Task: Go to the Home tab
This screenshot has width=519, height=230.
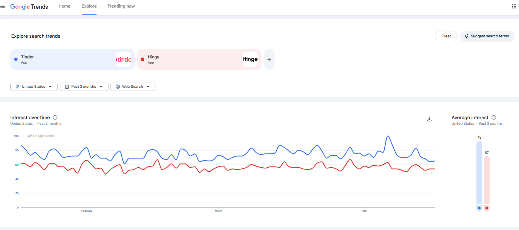Action: click(x=64, y=6)
